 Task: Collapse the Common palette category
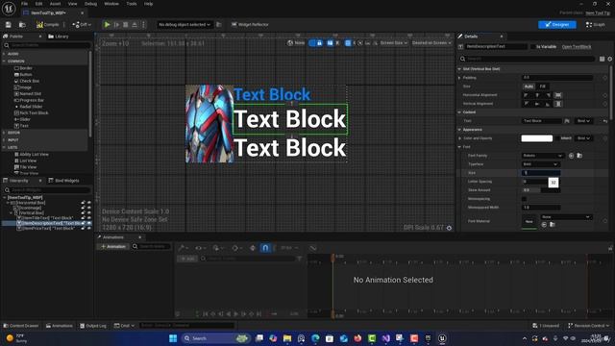tap(4, 62)
